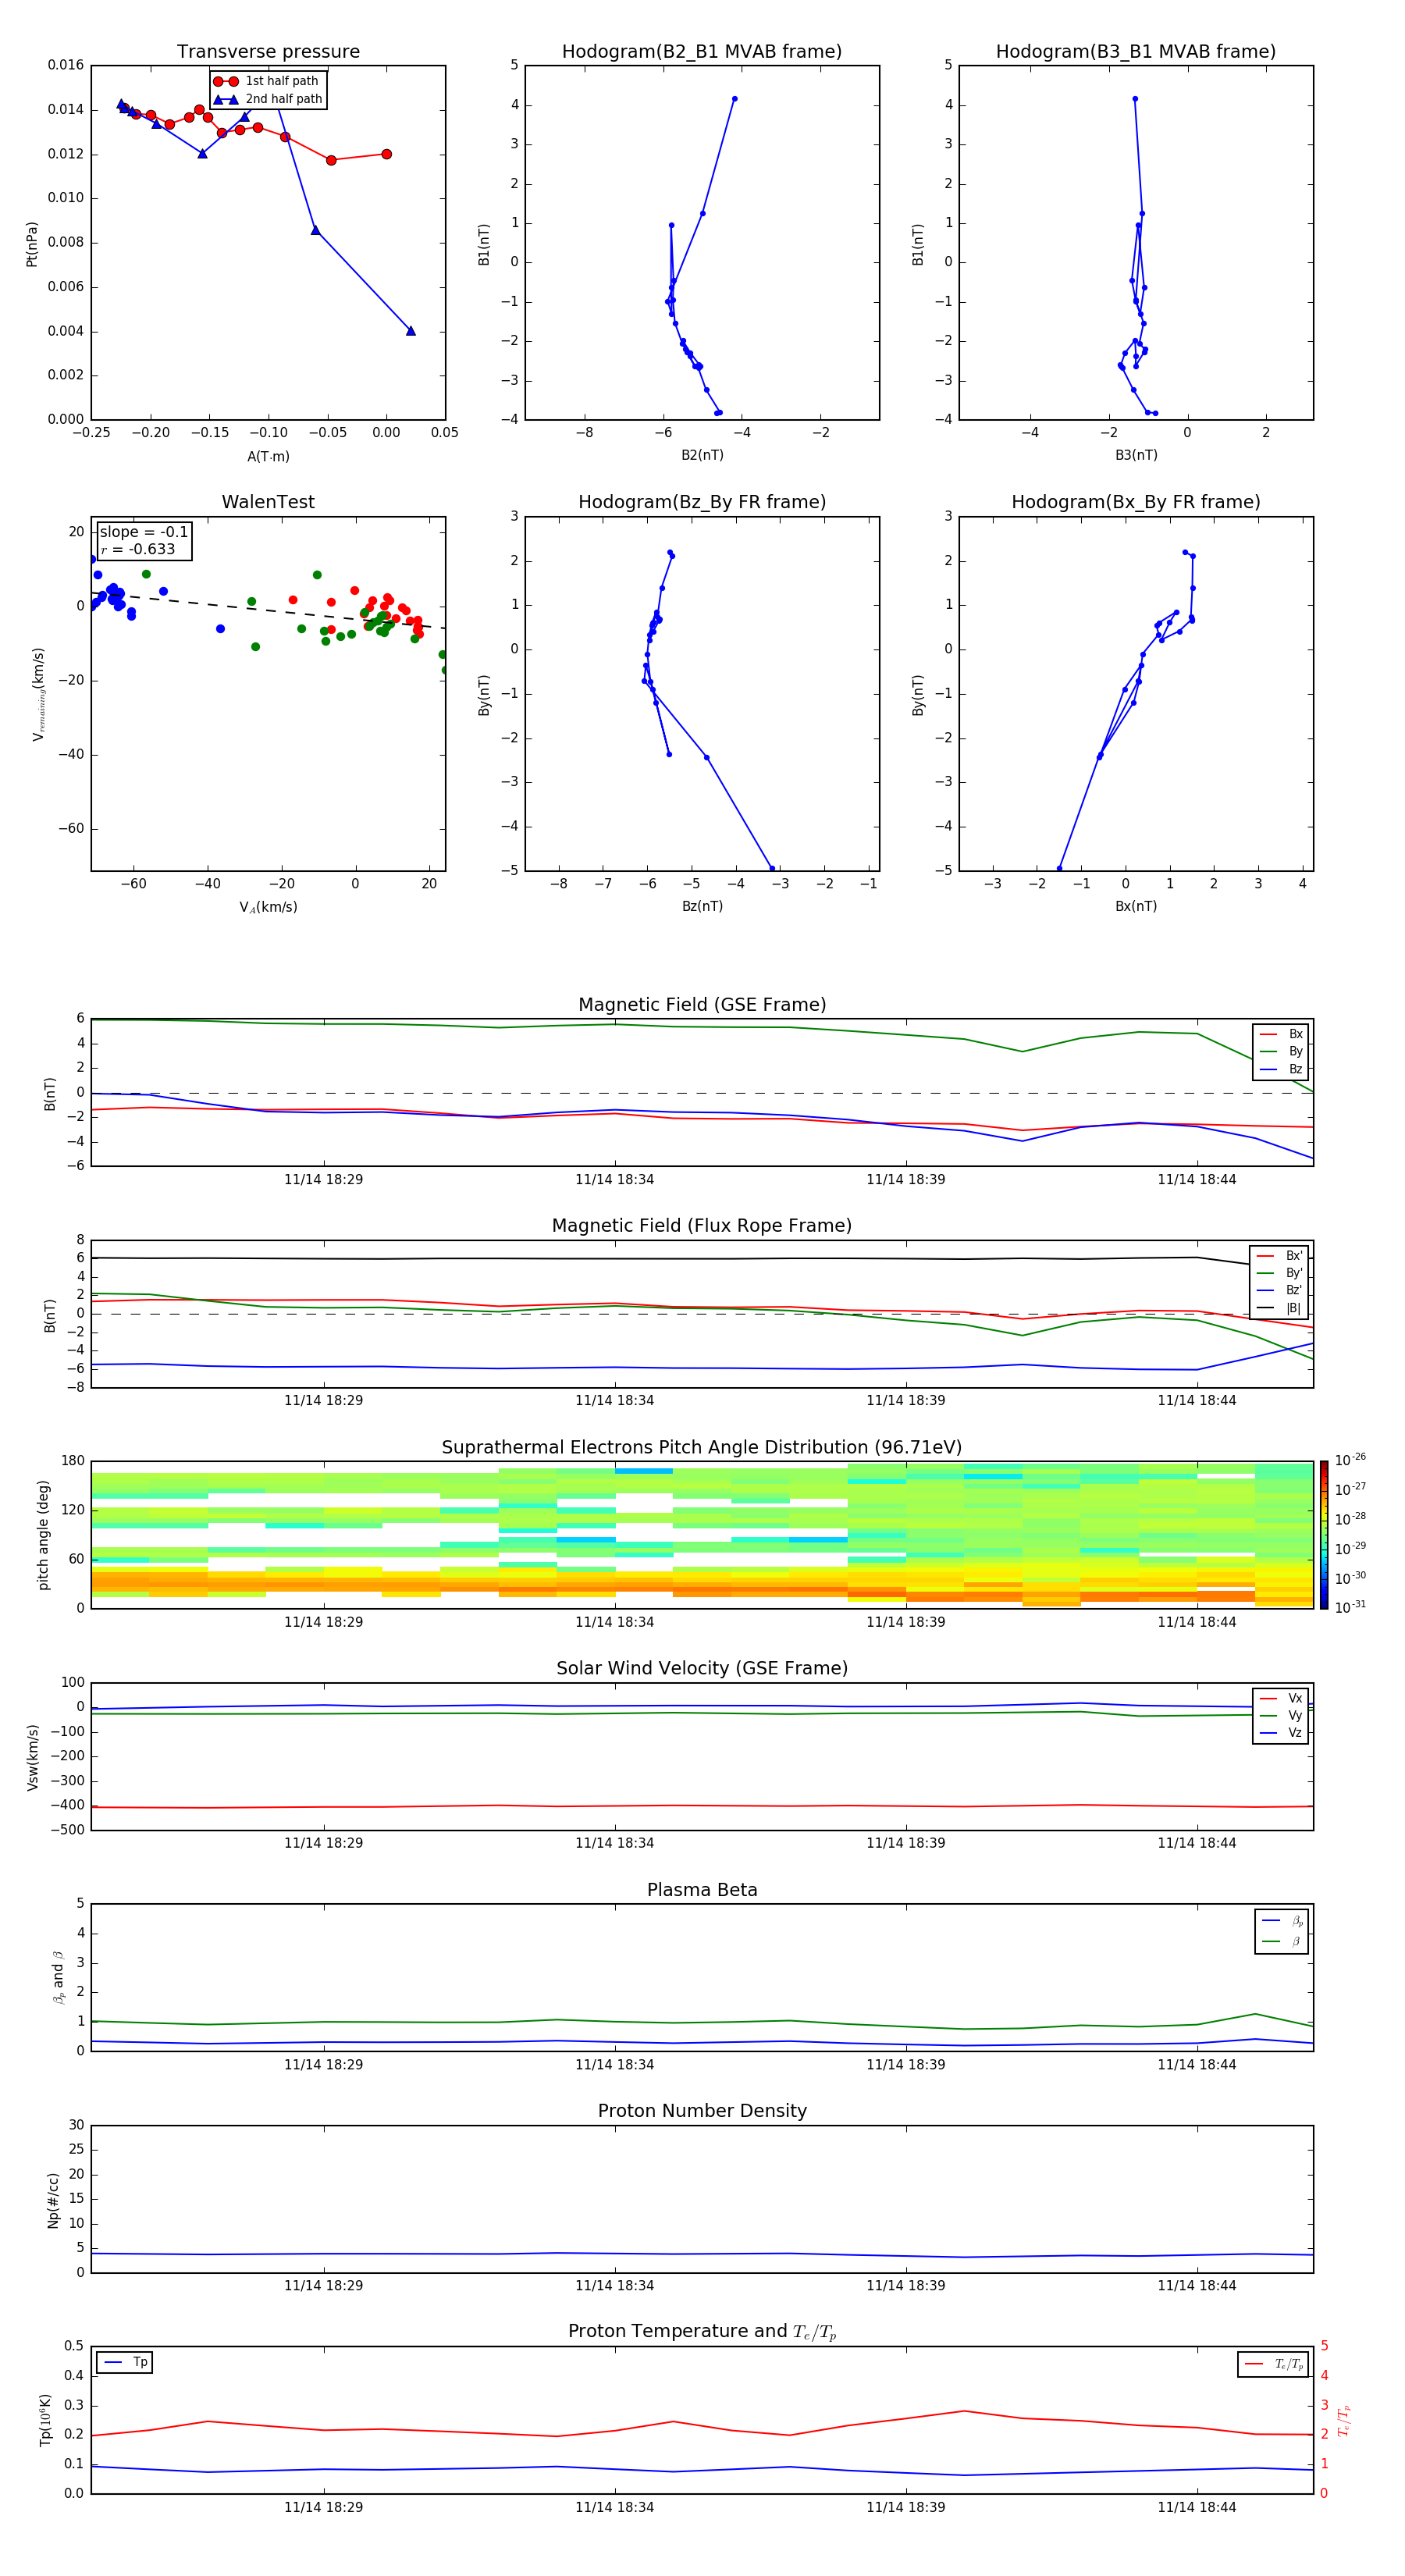Click the '10^-26' color bar tick label
The width and height of the screenshot is (1405, 2576).
[1350, 1460]
